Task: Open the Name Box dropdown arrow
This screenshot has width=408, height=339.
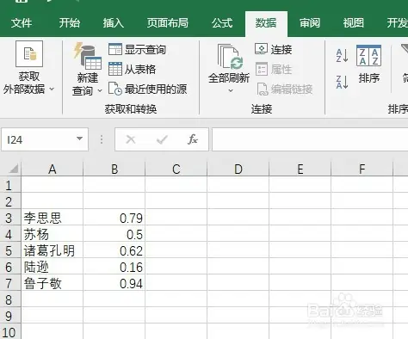Action: [79, 139]
